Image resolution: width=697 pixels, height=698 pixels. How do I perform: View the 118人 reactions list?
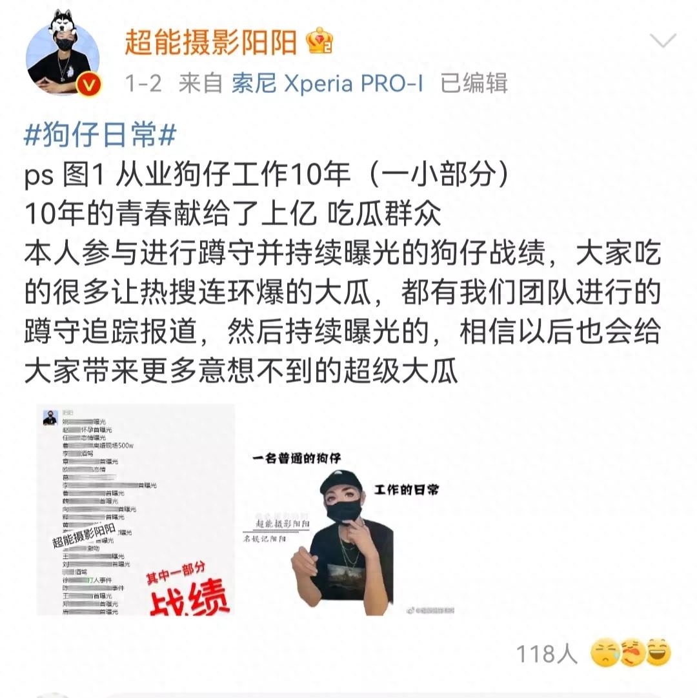[x=547, y=654]
